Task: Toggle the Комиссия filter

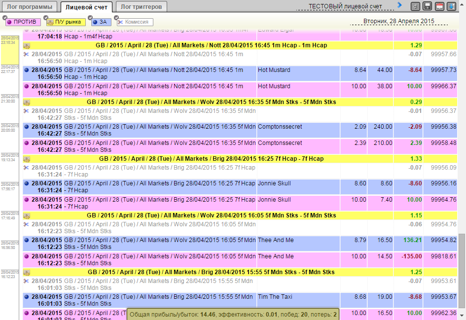Action: (x=135, y=22)
